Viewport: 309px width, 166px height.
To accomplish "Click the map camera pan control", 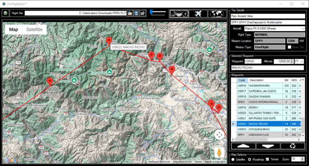I will [x=219, y=135].
